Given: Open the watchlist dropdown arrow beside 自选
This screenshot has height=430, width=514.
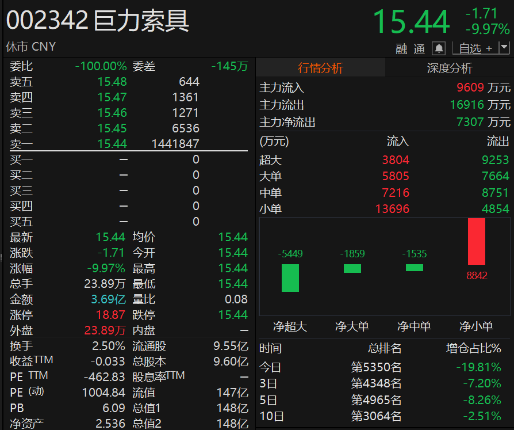Looking at the screenshot, I should (505, 48).
